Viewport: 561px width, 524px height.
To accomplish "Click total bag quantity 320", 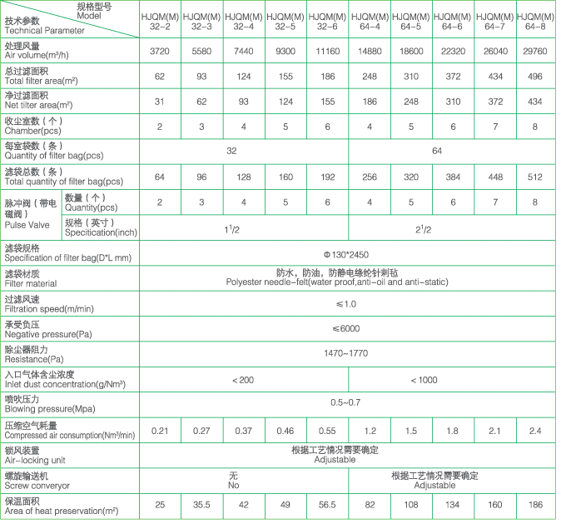I will (x=411, y=177).
